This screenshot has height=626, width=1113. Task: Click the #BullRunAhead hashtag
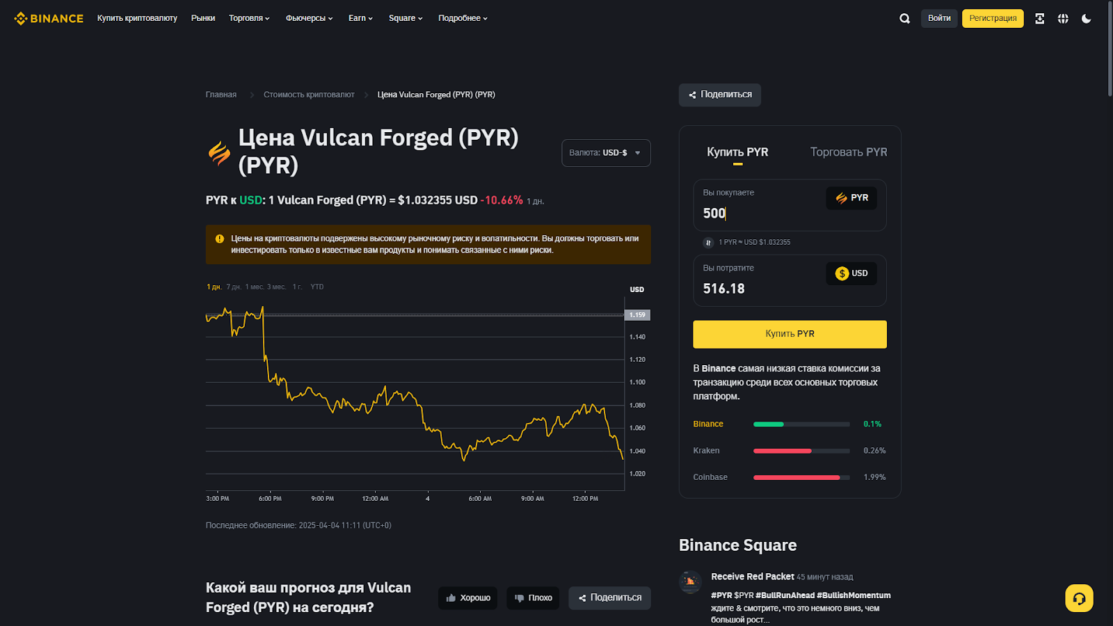(x=785, y=595)
